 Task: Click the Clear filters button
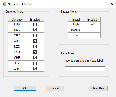click(x=98, y=88)
